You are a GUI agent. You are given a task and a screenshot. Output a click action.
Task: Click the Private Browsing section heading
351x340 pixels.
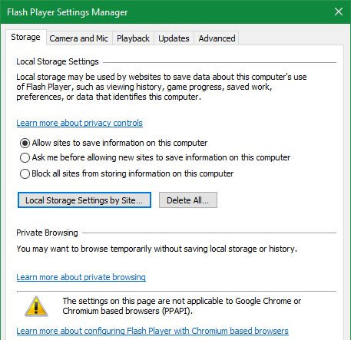pyautogui.click(x=47, y=233)
